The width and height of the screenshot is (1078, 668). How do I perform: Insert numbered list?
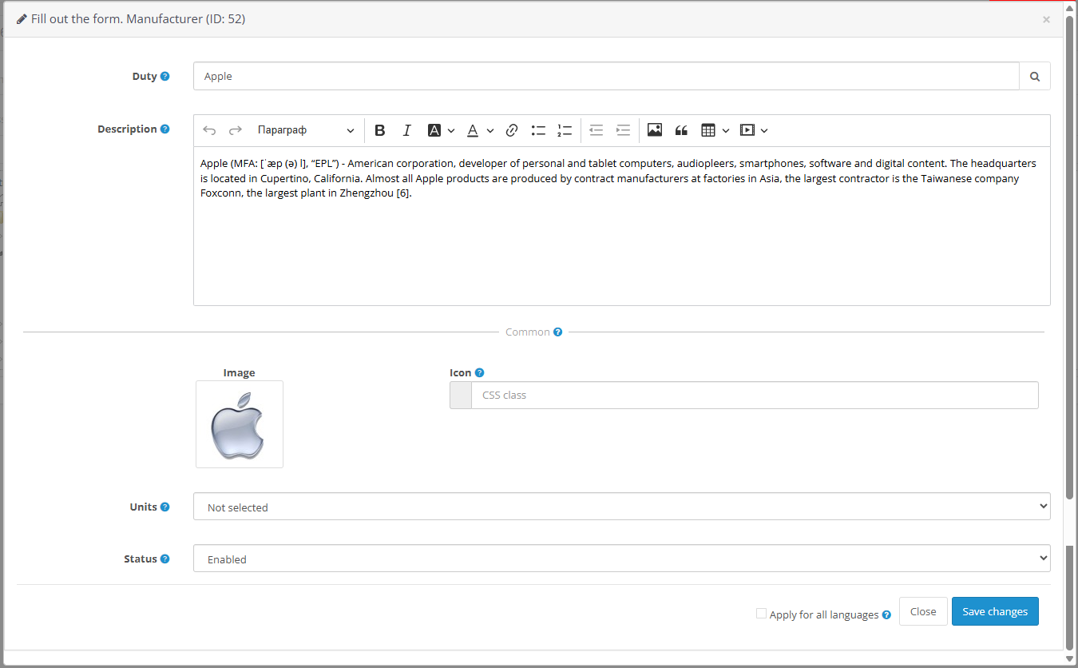pos(565,130)
